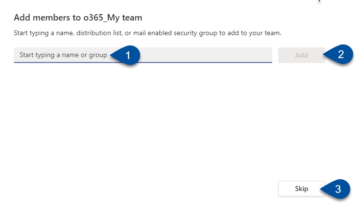Click the empty right part of search box
Image resolution: width=359 pixels, height=210 pixels.
pos(206,55)
